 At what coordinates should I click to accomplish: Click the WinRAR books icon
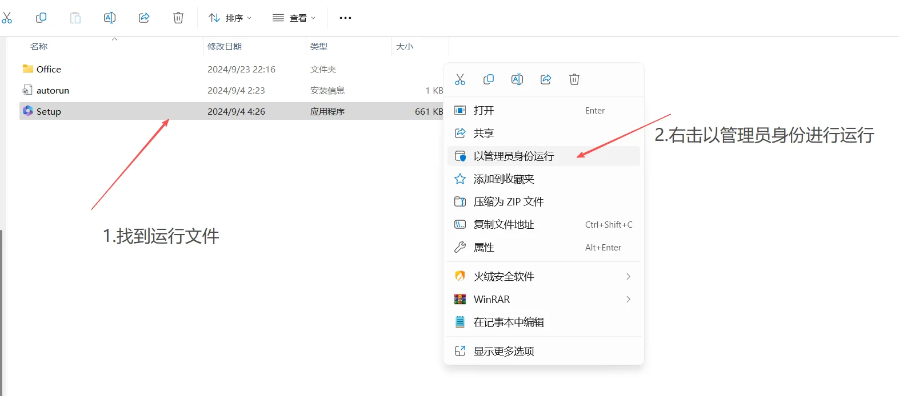460,299
